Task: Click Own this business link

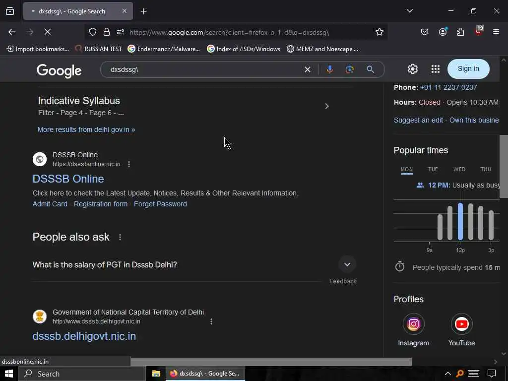Action: pos(474,120)
